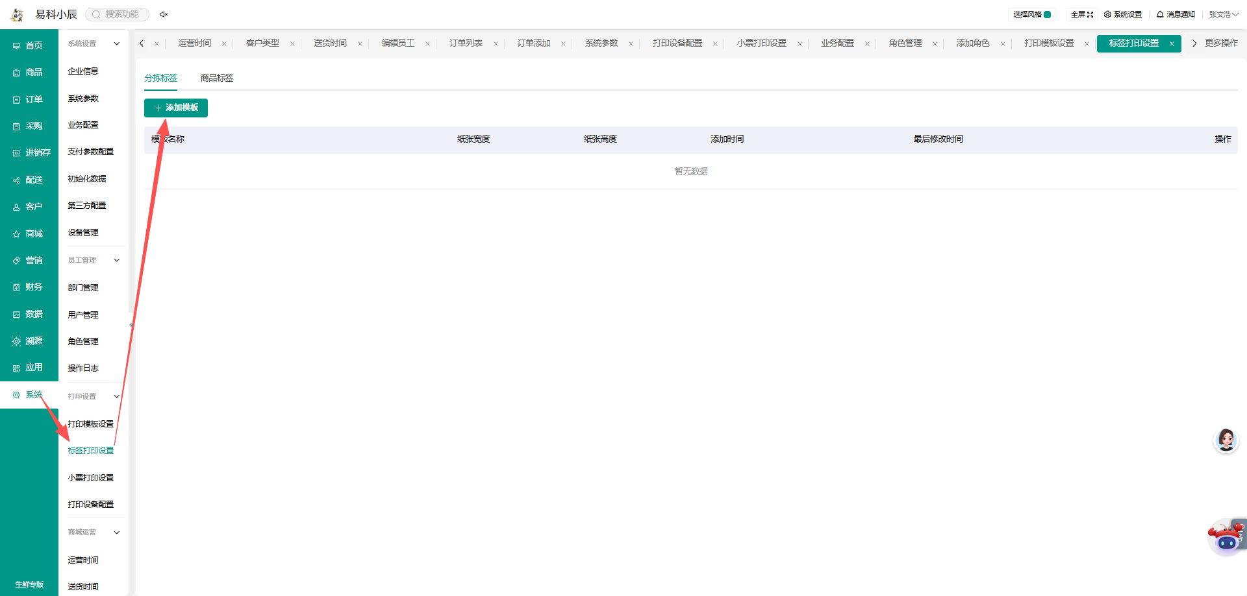Click the 添加模板 button

(176, 108)
